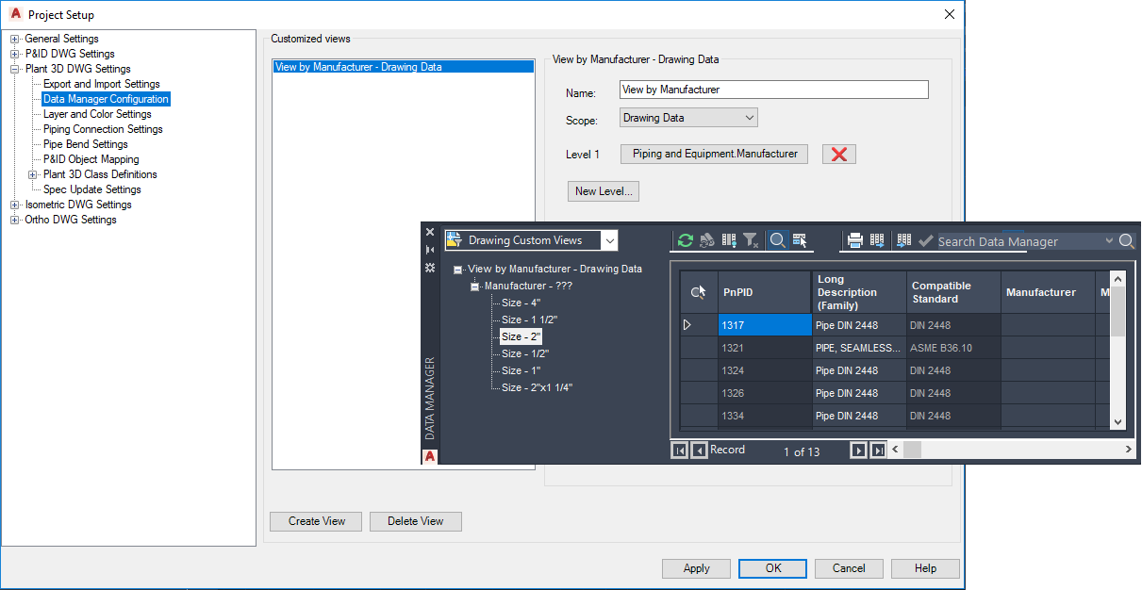Click the Remove Filter funnel icon

[752, 240]
